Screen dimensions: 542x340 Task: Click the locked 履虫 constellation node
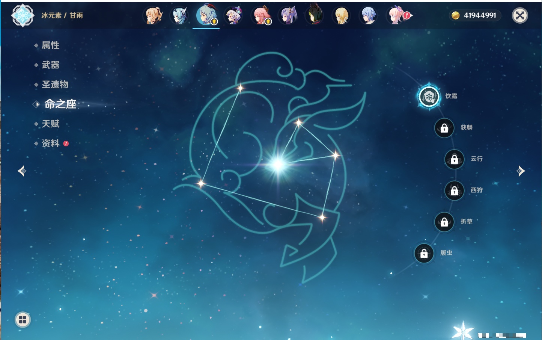[x=424, y=254]
